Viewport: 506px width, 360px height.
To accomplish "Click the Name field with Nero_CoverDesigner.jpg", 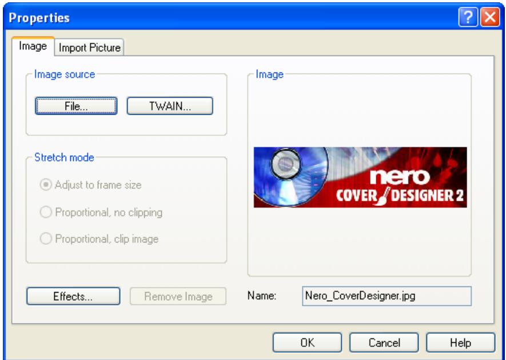I will 387,296.
